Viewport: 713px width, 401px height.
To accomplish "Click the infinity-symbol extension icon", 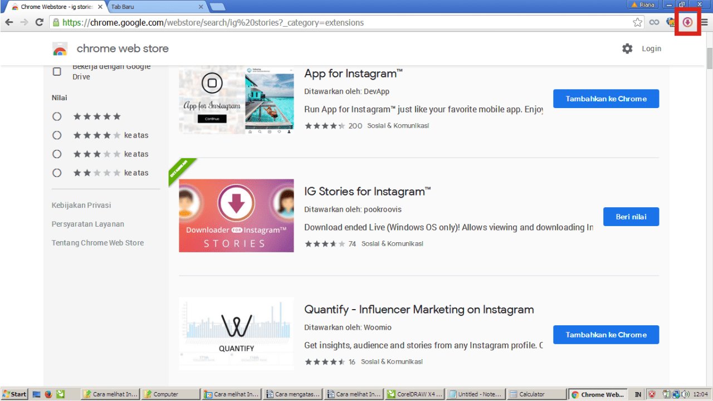I will pyautogui.click(x=655, y=22).
